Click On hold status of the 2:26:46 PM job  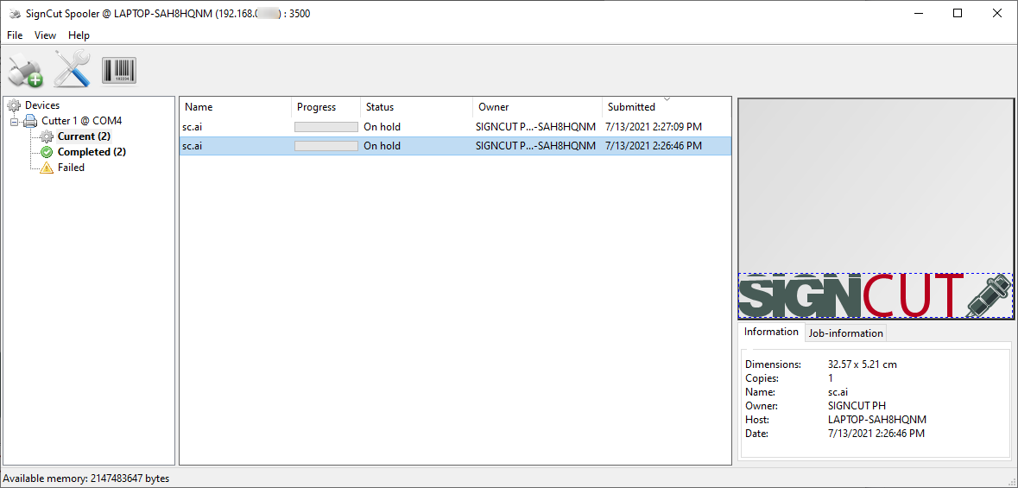[x=382, y=146]
